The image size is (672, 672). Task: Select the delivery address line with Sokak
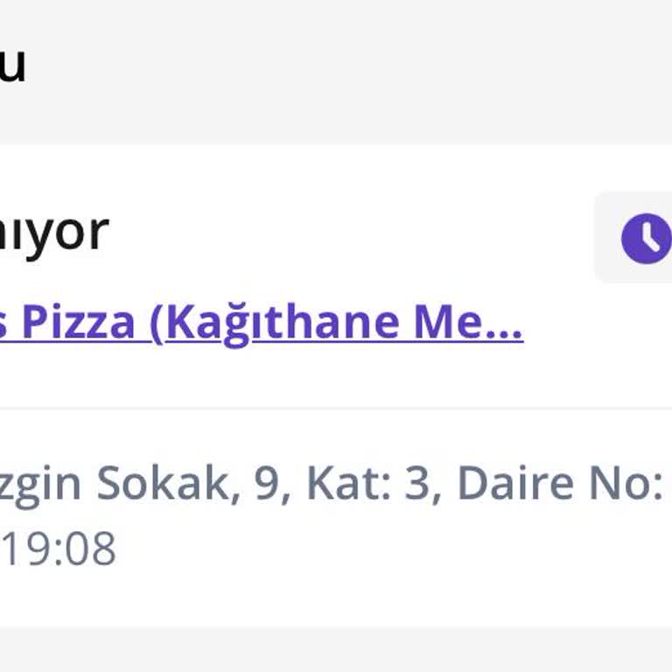pos(331,482)
